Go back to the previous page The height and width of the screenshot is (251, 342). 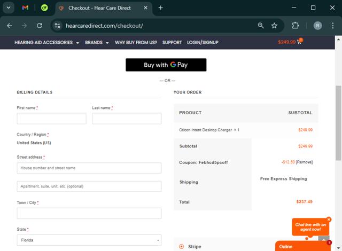[10, 26]
